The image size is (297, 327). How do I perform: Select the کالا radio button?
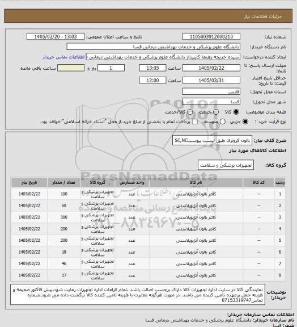(236, 112)
